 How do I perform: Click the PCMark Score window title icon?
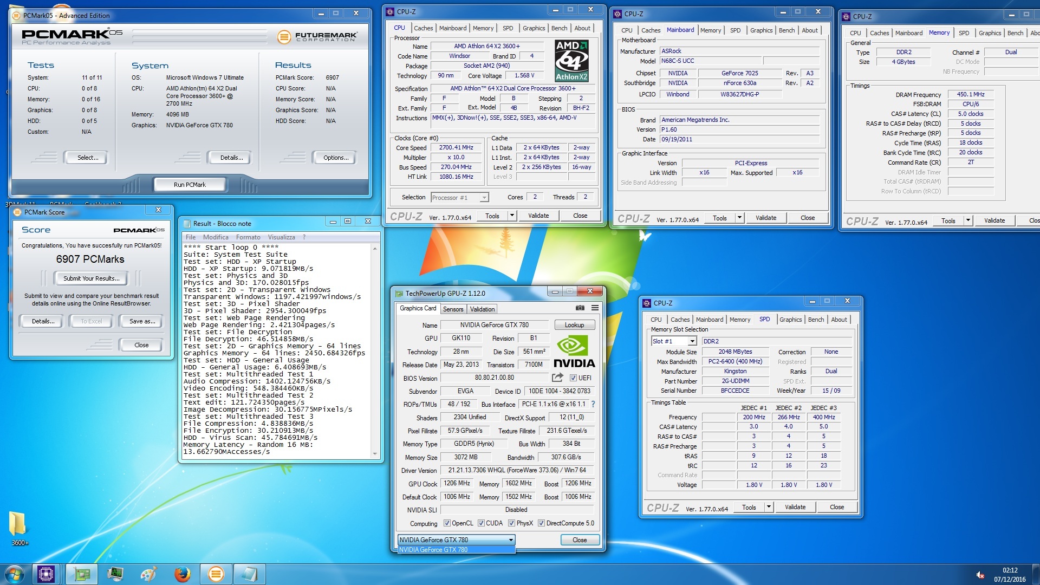point(17,212)
